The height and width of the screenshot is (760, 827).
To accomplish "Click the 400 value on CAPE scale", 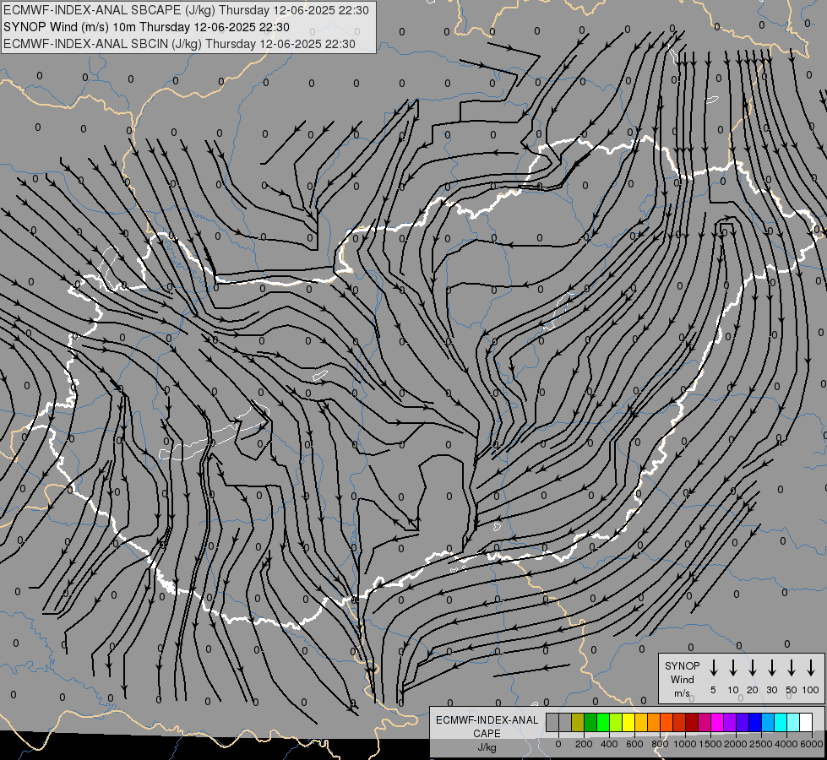I will 609,744.
